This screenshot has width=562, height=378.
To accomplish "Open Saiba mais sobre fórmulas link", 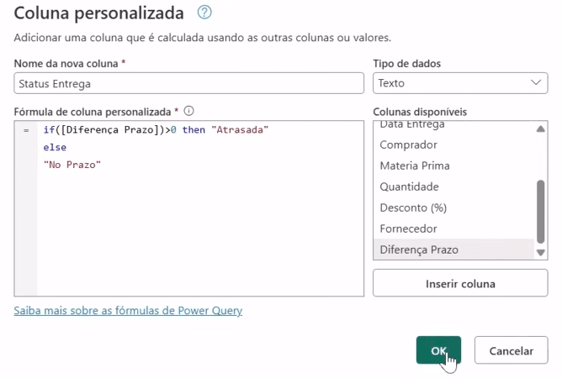I will [x=128, y=310].
